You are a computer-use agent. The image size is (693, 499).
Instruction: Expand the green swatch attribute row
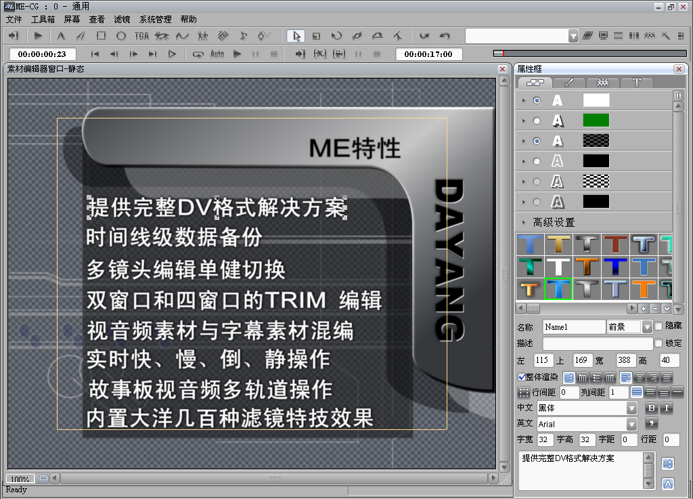coord(524,121)
